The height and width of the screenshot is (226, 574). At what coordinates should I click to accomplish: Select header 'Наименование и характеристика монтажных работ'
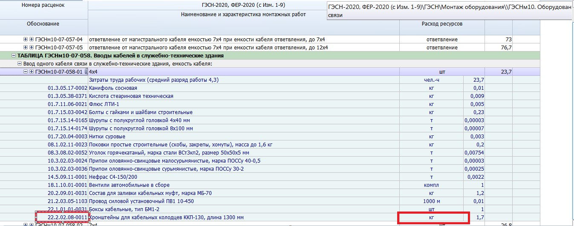[x=243, y=15]
